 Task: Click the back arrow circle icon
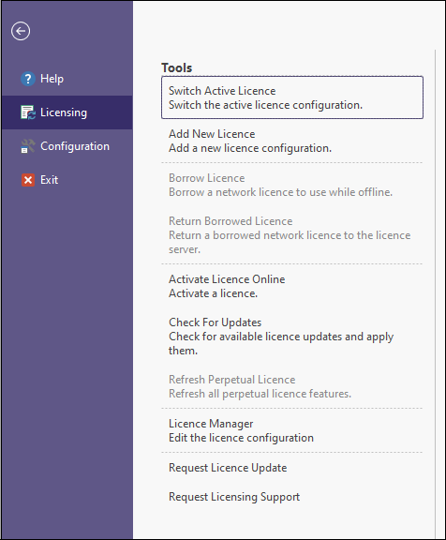[x=21, y=31]
